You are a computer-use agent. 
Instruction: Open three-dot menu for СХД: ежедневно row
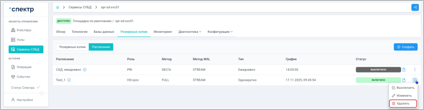415,69
